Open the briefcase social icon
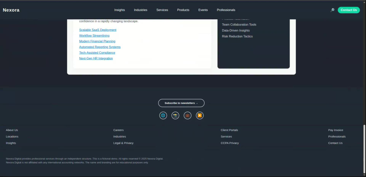The width and height of the screenshot is (366, 177). pyautogui.click(x=187, y=115)
